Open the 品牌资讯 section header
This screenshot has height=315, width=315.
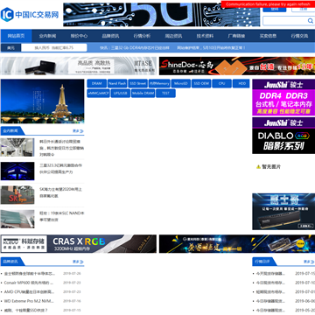pyautogui.click(x=10, y=262)
